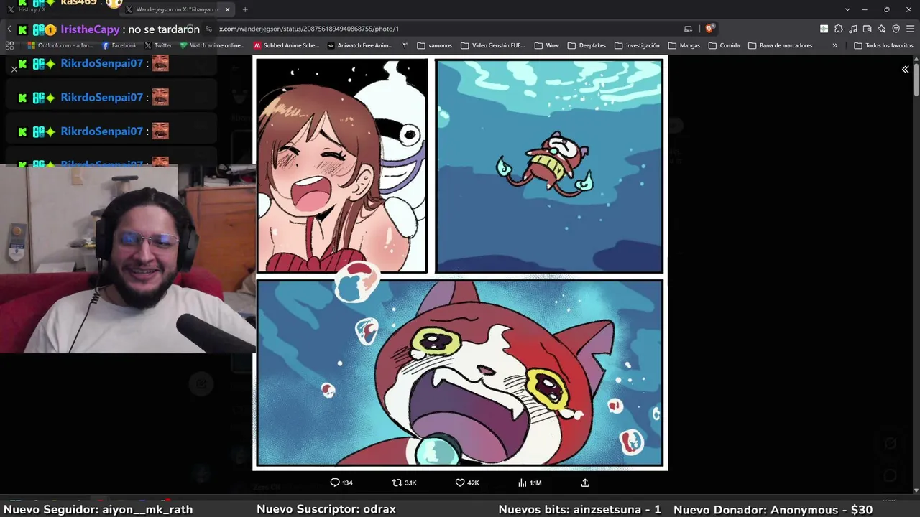
Task: Open the Brave extensions puzzle icon
Action: pyautogui.click(x=838, y=29)
